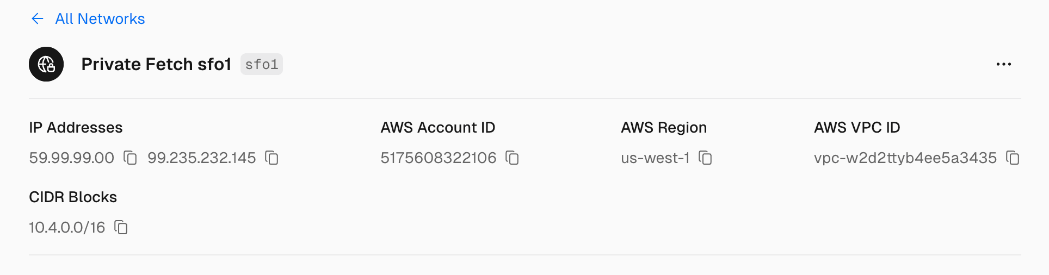The width and height of the screenshot is (1049, 275).
Task: Click the account ID value 5175608322106
Action: (x=438, y=158)
